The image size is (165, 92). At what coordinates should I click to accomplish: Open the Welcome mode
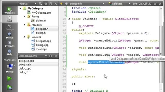[10, 10]
